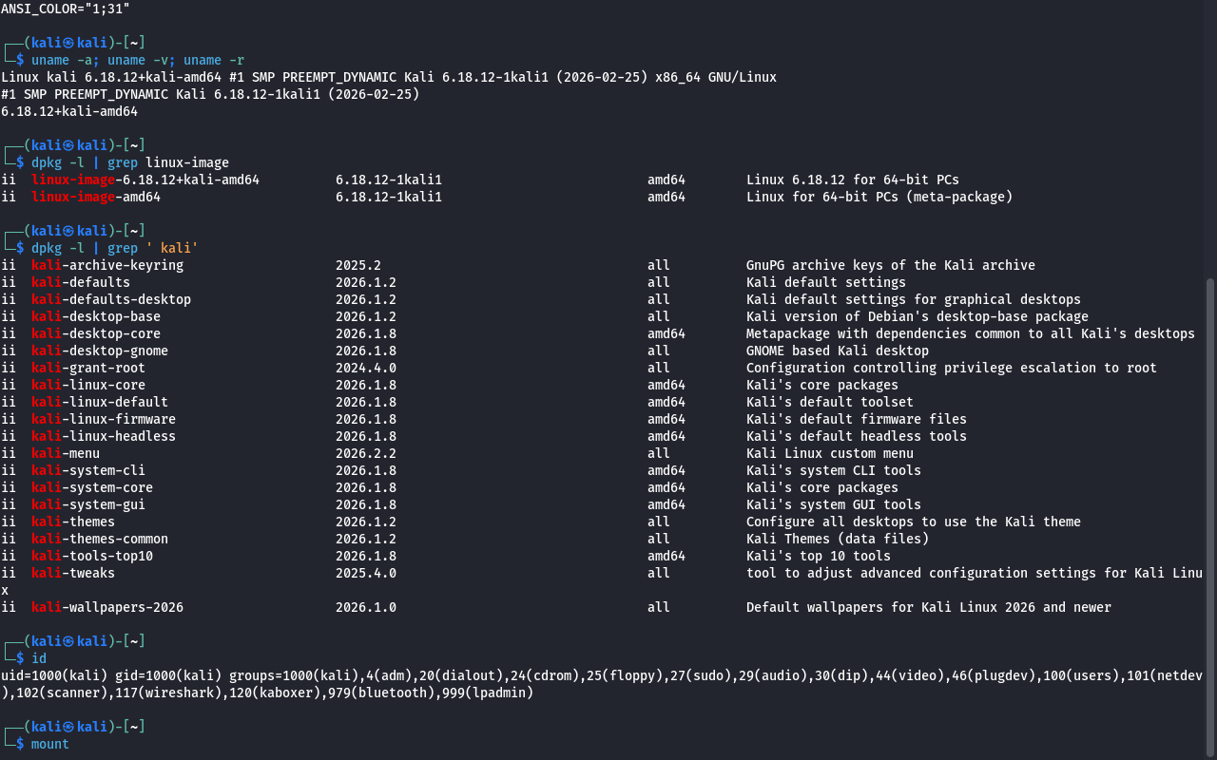Image resolution: width=1217 pixels, height=760 pixels.
Task: Click the terminal's vertical scrollbar thumb
Action: click(x=1210, y=513)
